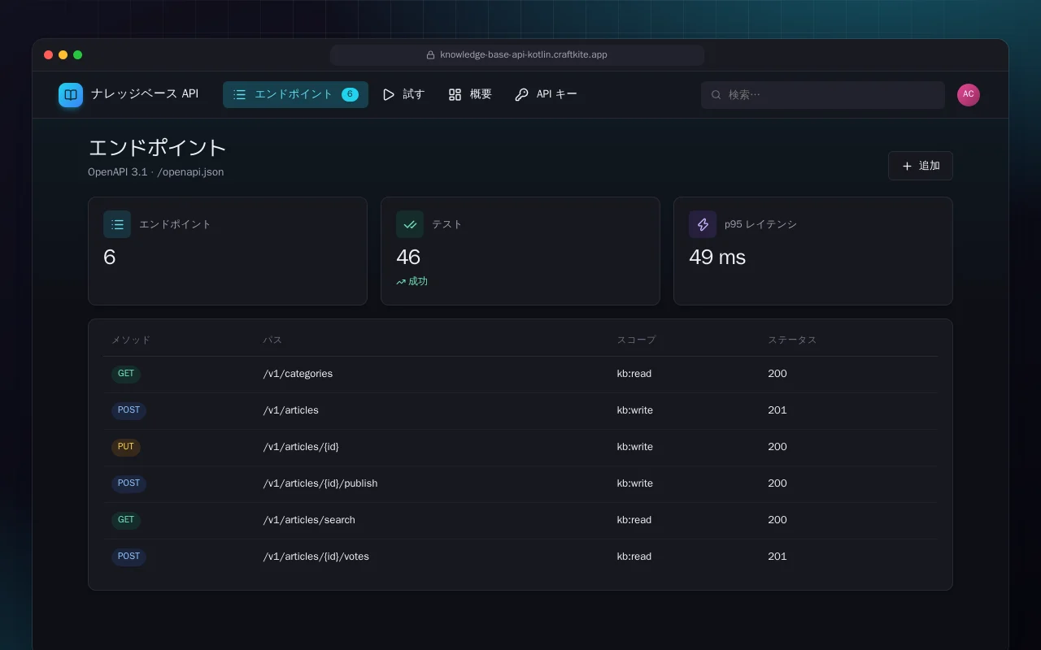Click the magnifier icon in the search box
This screenshot has width=1041, height=650.
[x=717, y=95]
